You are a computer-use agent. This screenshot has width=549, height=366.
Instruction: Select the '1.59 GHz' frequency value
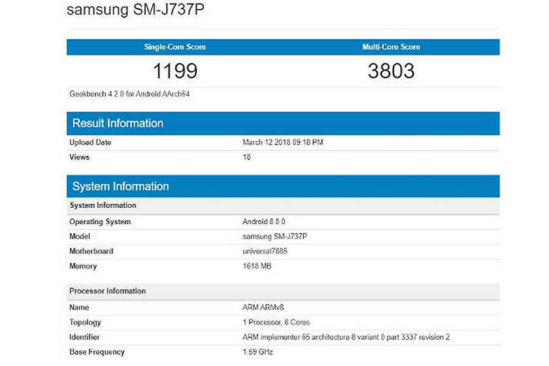(x=258, y=352)
